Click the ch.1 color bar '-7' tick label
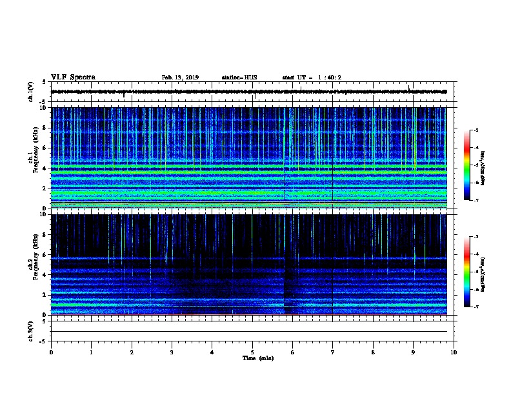Viewport: 511px width, 395px height. (x=476, y=200)
